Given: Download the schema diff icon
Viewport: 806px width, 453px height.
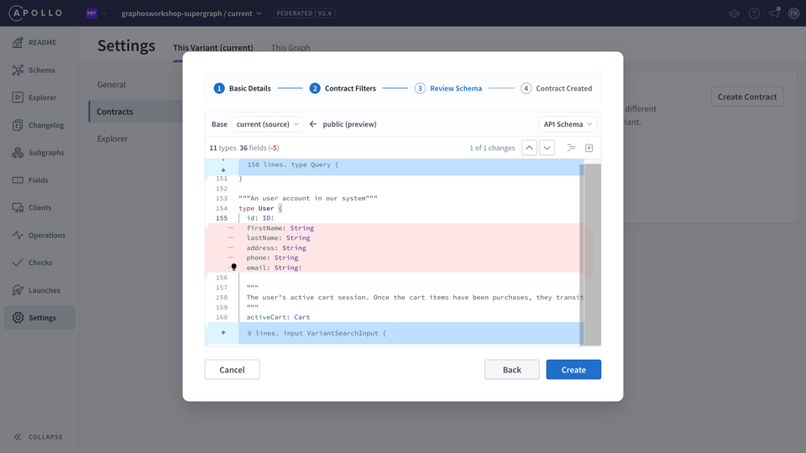Looking at the screenshot, I should pos(589,148).
